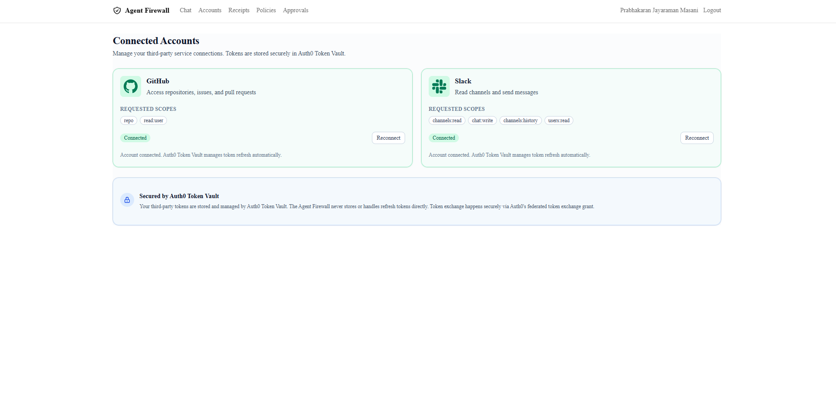Click 'Access repositories, issues, and pull requests' text
This screenshot has width=836, height=408.
201,93
